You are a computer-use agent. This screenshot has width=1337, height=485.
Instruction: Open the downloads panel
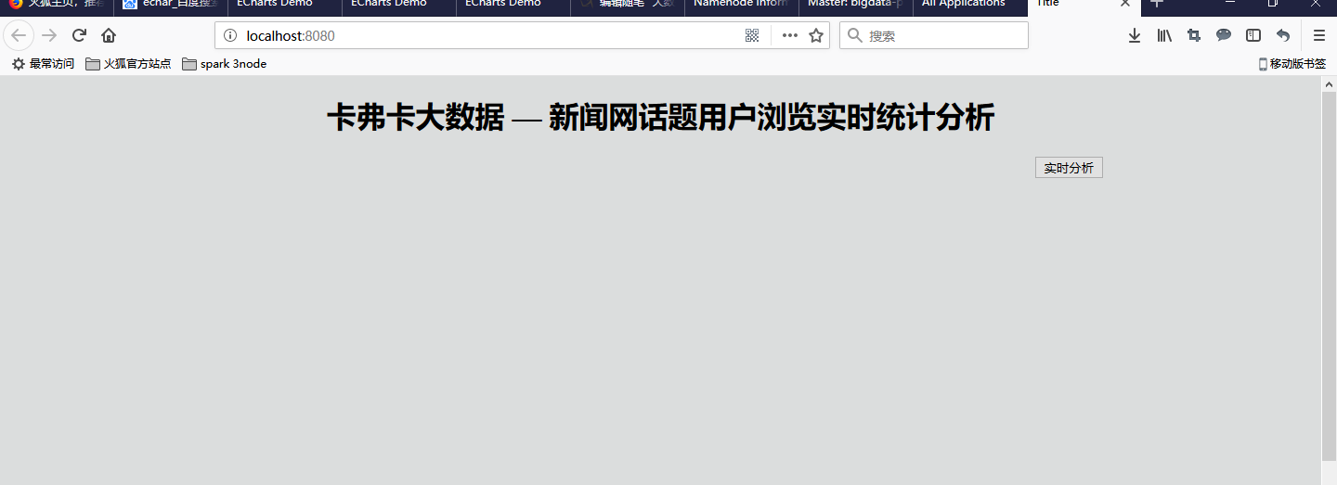pos(1135,35)
